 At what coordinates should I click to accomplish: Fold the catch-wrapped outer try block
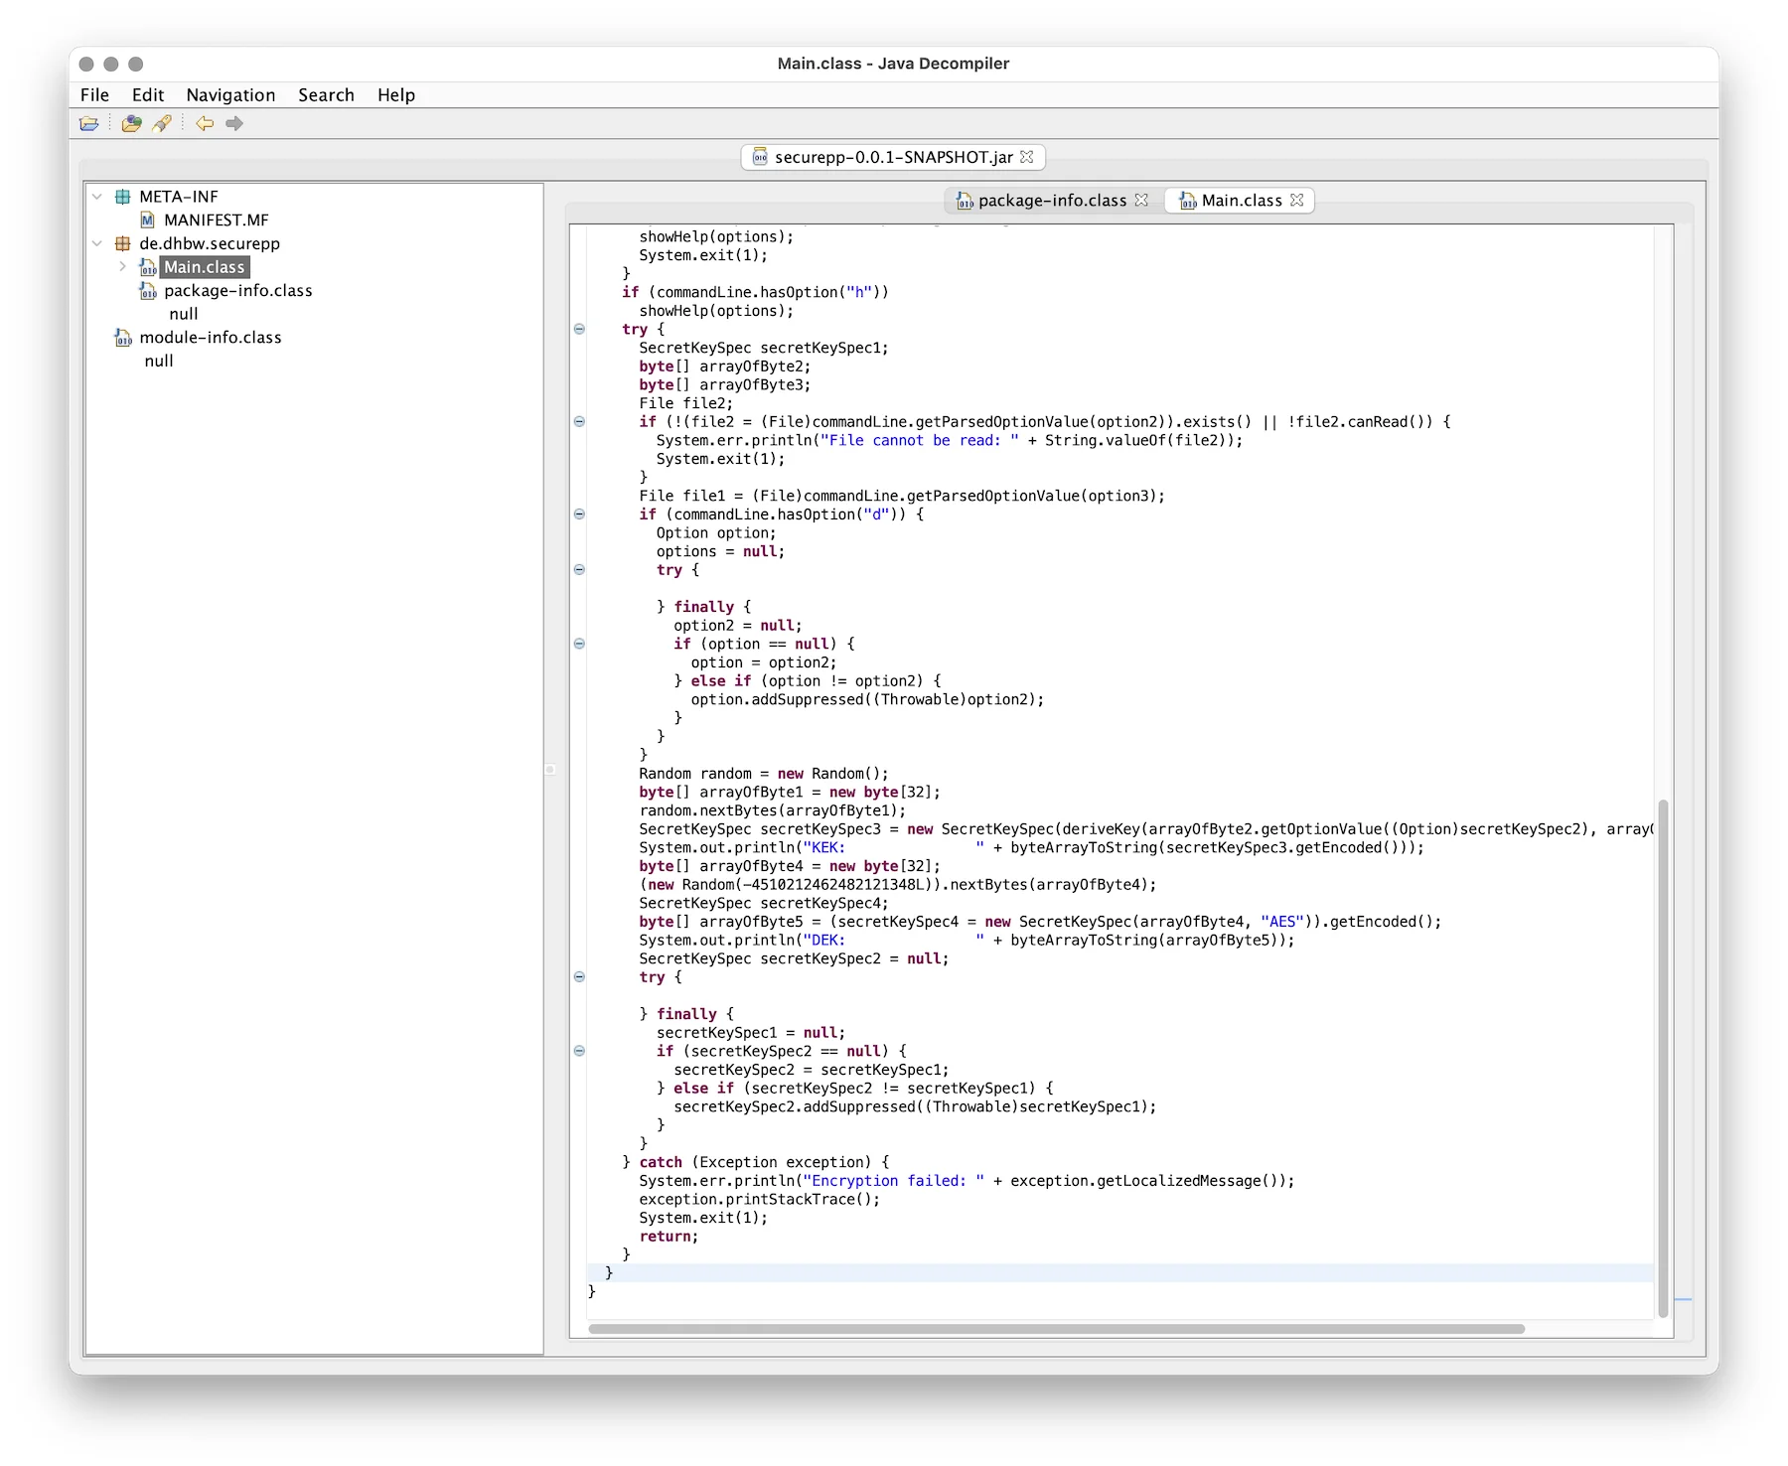[579, 329]
